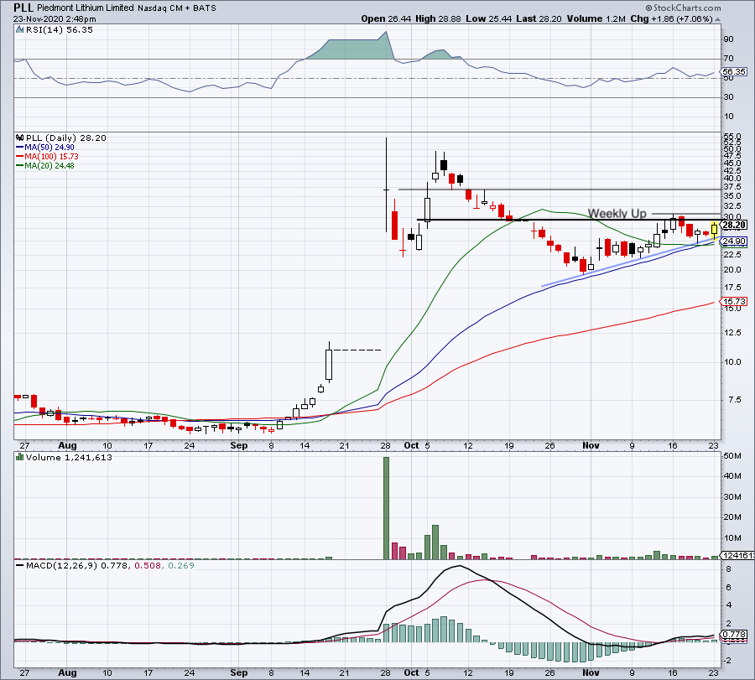Click the candlestick icon beside PLL (Daily)
Image resolution: width=755 pixels, height=680 pixels.
[20, 138]
